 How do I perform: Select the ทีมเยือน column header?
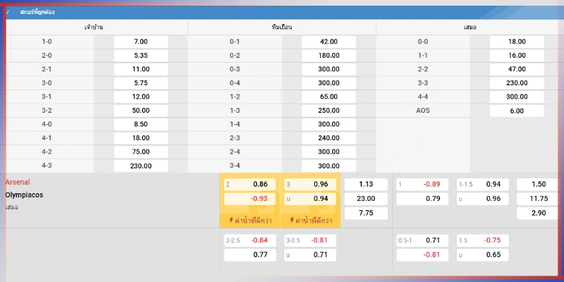click(281, 27)
